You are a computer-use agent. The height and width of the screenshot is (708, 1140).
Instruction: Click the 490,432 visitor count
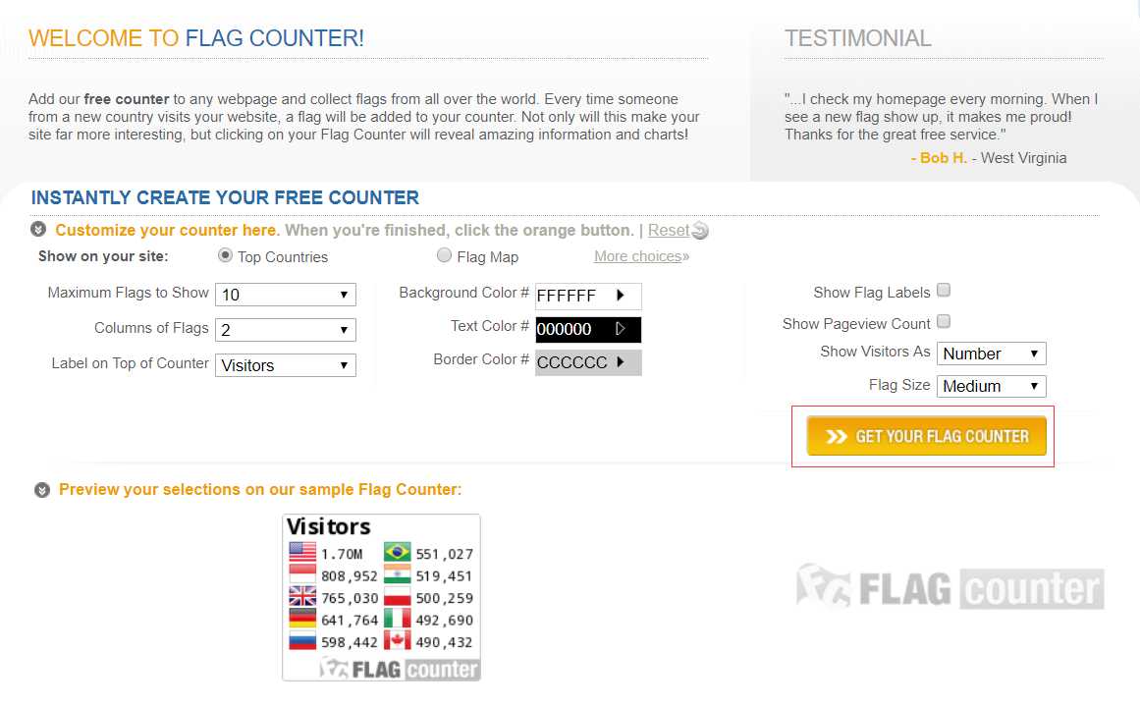pos(444,642)
